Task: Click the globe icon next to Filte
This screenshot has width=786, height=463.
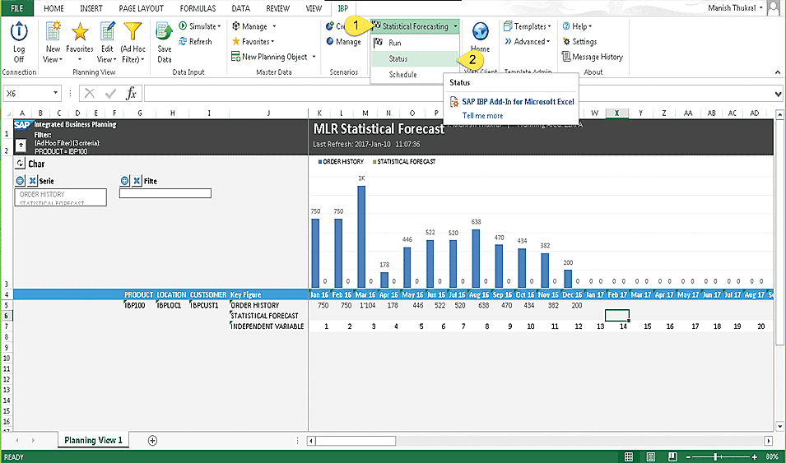Action: (125, 181)
